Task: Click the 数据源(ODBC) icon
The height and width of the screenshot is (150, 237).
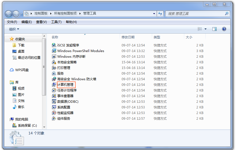Action: 54,101
